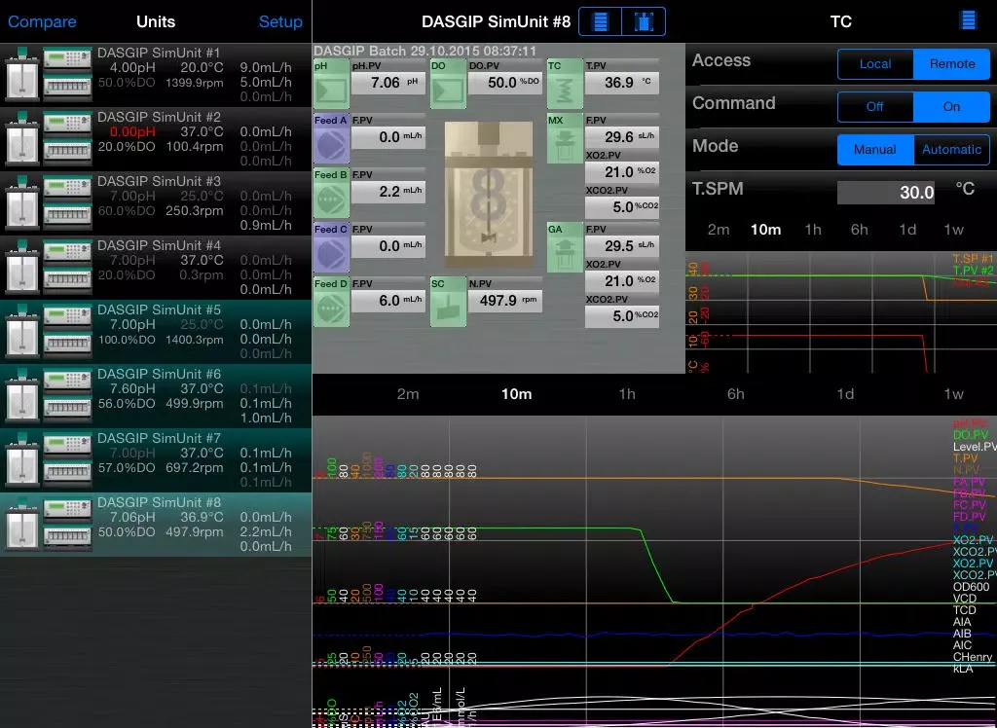The height and width of the screenshot is (728, 997).
Task: Select 6h range for the main trend chart
Action: [x=736, y=394]
